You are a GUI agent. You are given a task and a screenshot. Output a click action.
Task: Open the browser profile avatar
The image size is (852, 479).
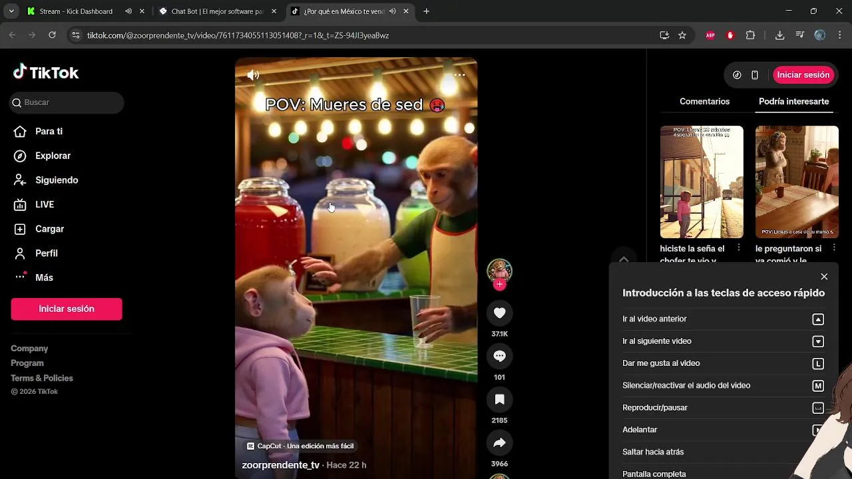click(x=820, y=35)
